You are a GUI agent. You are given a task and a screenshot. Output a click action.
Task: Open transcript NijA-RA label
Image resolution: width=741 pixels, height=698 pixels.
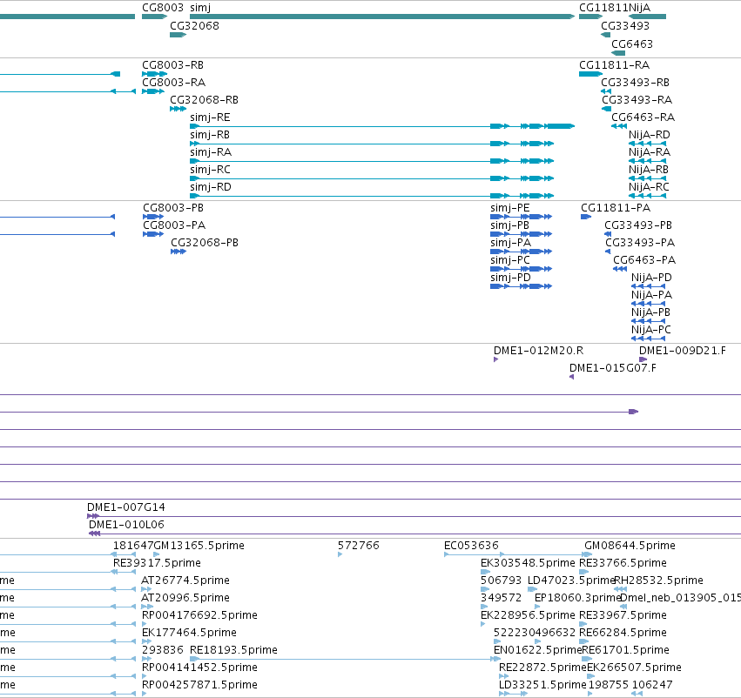pos(650,152)
